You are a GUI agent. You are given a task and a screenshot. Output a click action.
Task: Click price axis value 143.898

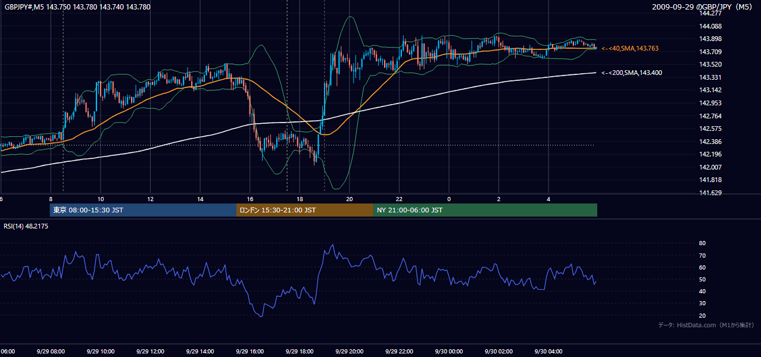pyautogui.click(x=710, y=39)
